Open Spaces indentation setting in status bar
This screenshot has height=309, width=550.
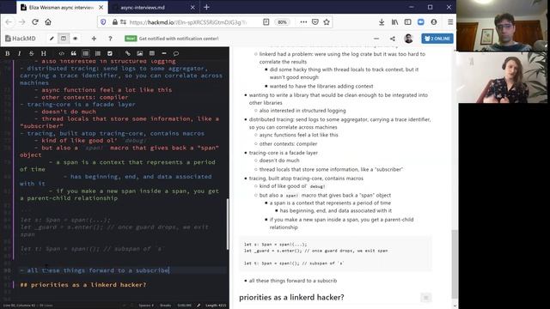(146, 306)
